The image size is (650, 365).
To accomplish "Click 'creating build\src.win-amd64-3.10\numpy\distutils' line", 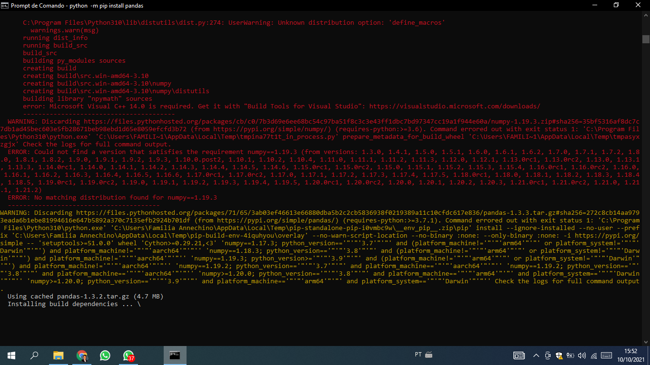I will point(116,91).
